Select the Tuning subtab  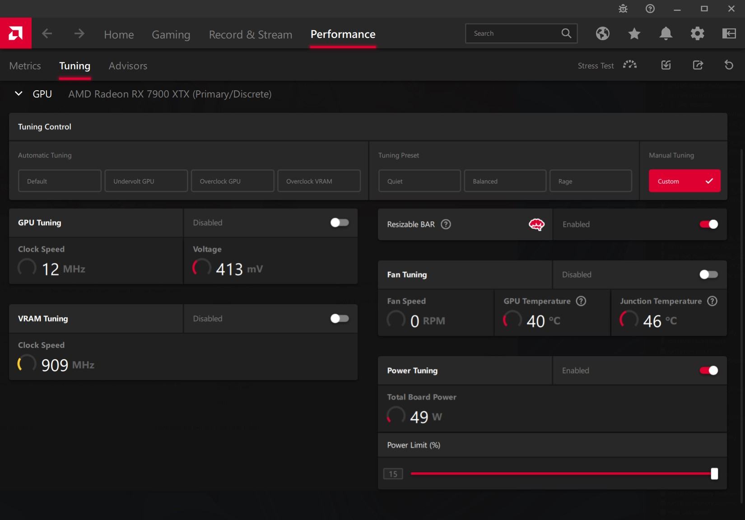[74, 66]
